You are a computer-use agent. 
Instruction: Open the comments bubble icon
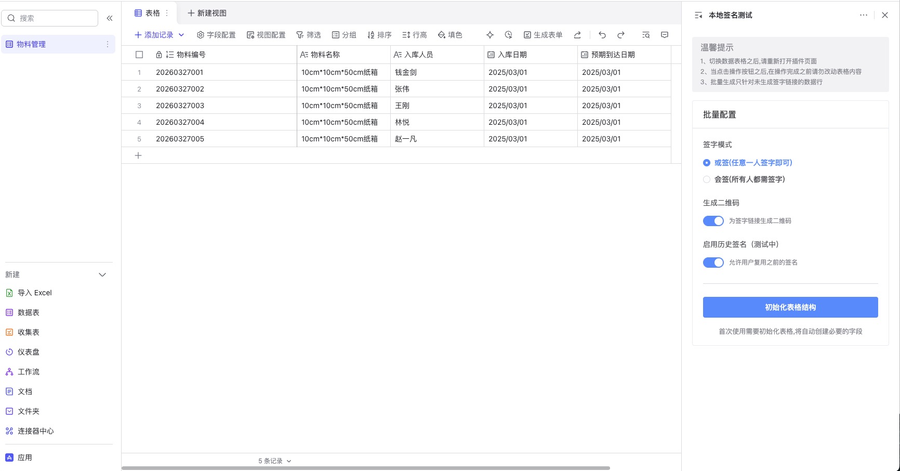point(664,35)
